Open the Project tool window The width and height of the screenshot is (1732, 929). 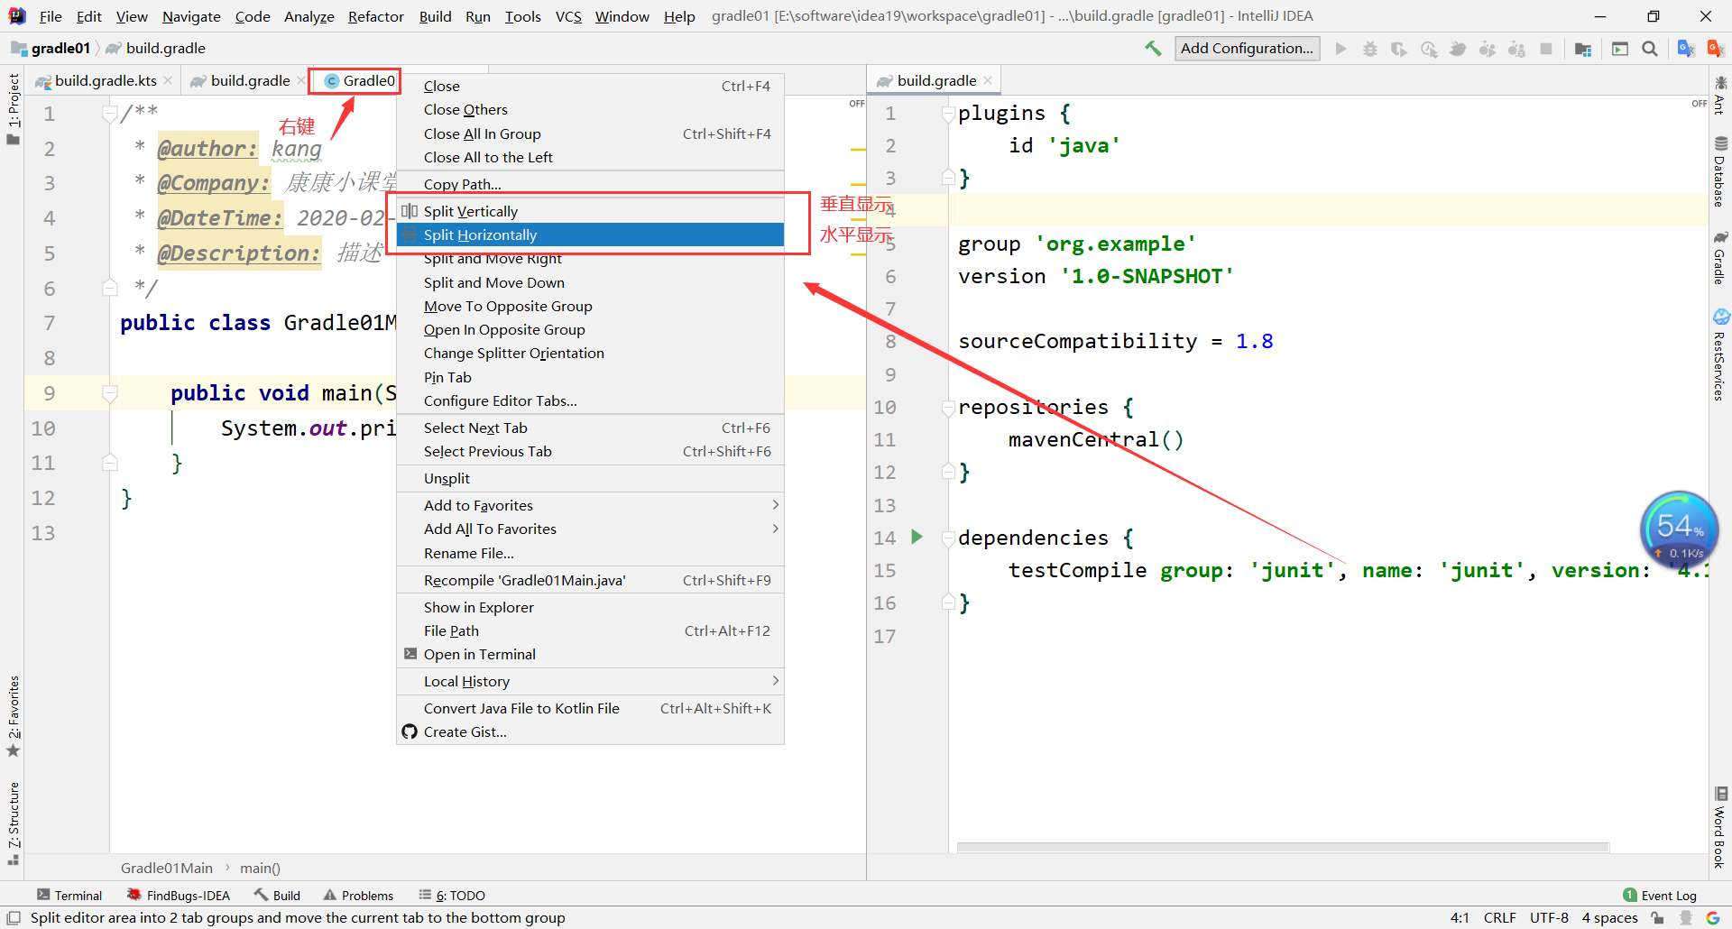coord(13,108)
